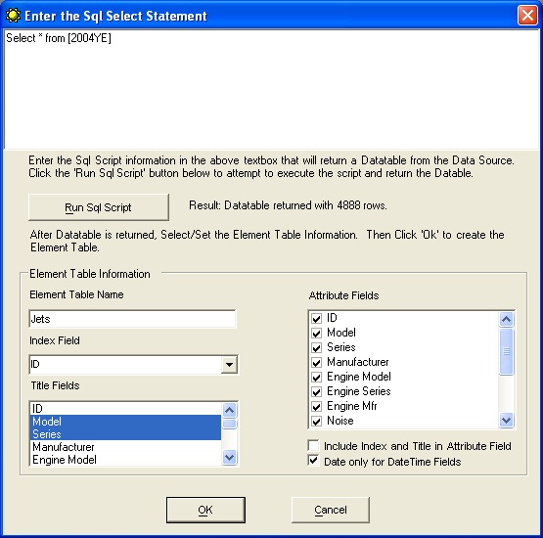Click in the Element Table Name field
Image resolution: width=543 pixels, height=538 pixels.
pyautogui.click(x=132, y=319)
